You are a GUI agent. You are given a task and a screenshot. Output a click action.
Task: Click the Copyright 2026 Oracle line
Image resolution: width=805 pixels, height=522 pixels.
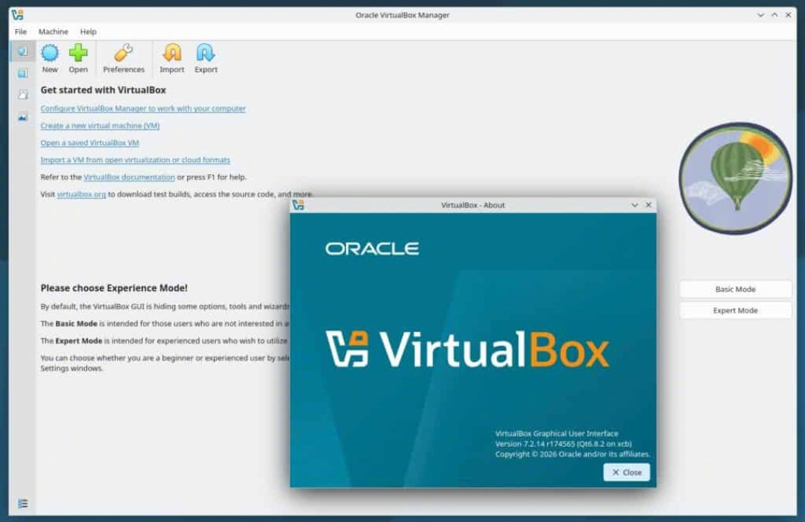point(572,454)
